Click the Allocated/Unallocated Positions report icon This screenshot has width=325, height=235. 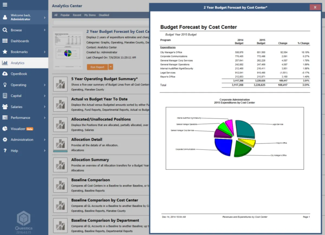pyautogui.click(x=60, y=124)
